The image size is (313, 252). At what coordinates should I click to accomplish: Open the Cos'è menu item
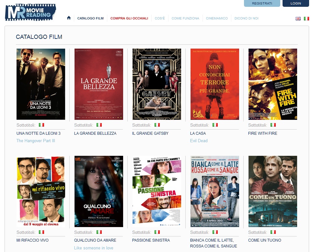point(160,18)
